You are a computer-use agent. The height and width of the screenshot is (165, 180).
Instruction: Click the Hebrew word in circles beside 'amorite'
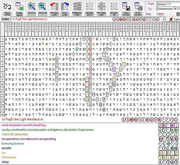169,149
